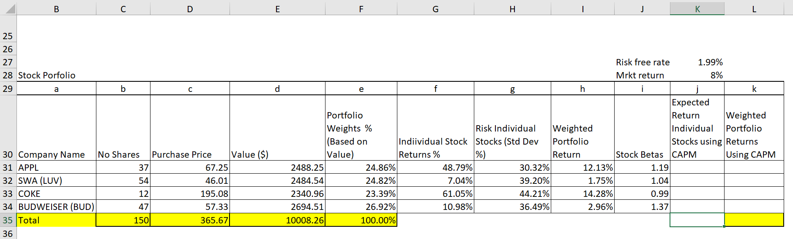Image resolution: width=793 pixels, height=239 pixels.
Task: Select column D header
Action: [x=190, y=9]
